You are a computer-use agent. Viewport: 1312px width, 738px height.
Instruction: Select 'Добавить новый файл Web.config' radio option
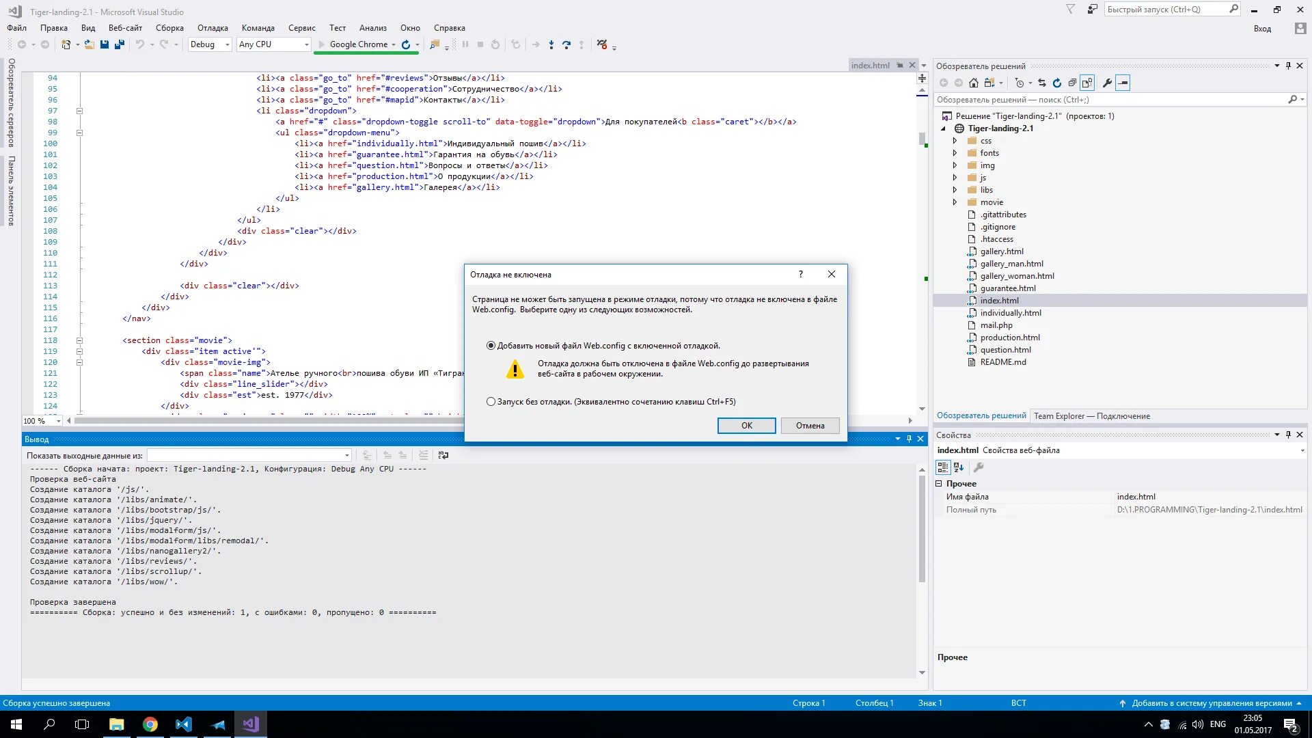(x=491, y=346)
